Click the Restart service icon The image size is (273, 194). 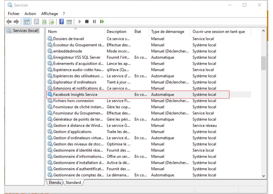(x=102, y=22)
